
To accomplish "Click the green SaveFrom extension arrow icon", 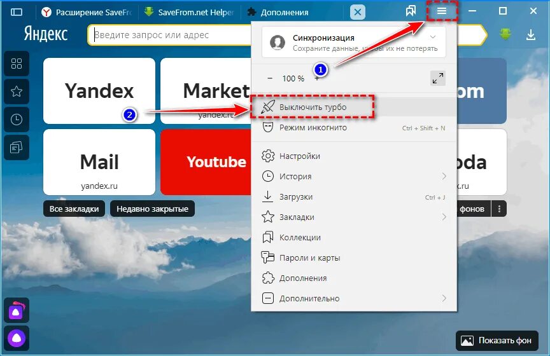I will (505, 34).
